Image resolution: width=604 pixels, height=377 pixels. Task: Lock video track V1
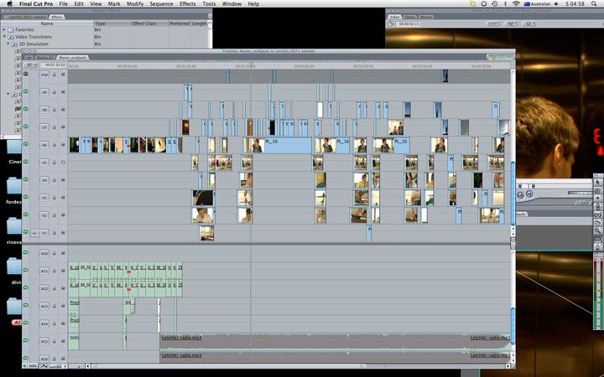[55, 233]
